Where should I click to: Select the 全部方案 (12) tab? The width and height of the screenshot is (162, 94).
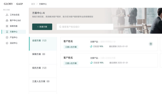pyautogui.click(x=43, y=44)
